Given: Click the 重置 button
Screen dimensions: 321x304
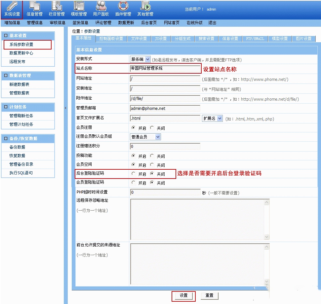Looking at the screenshot, I should [x=209, y=296].
